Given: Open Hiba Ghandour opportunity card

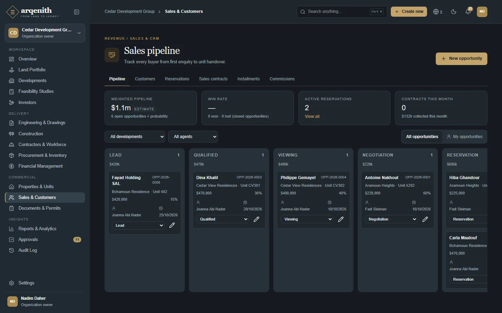Looking at the screenshot, I should click(467, 200).
